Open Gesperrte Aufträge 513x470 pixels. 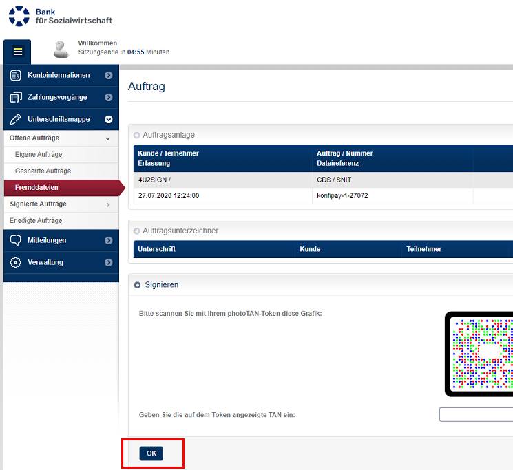click(x=61, y=171)
